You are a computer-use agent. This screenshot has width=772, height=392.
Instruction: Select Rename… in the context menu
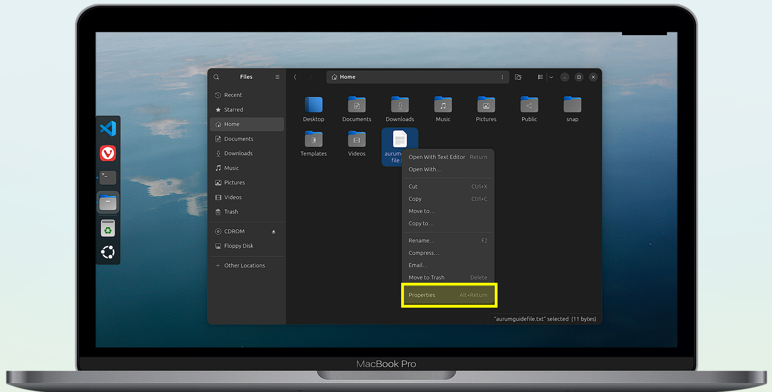point(448,241)
